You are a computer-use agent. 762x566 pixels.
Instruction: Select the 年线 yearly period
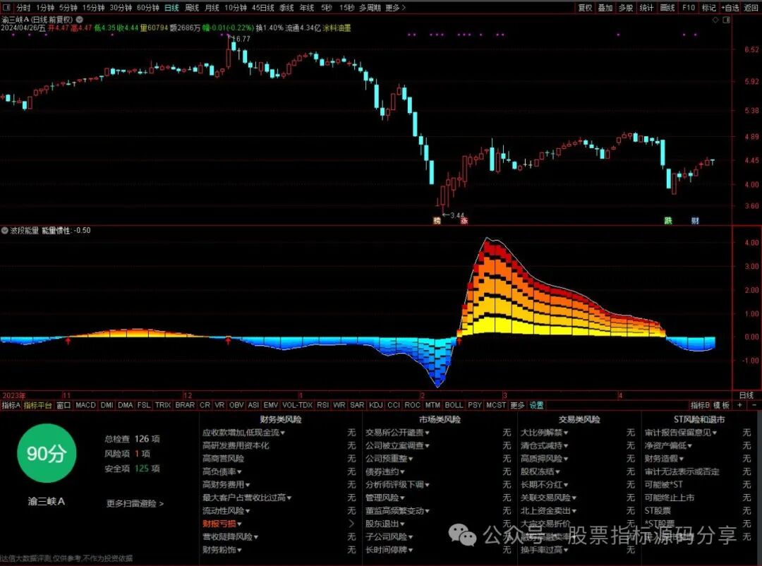(x=307, y=8)
